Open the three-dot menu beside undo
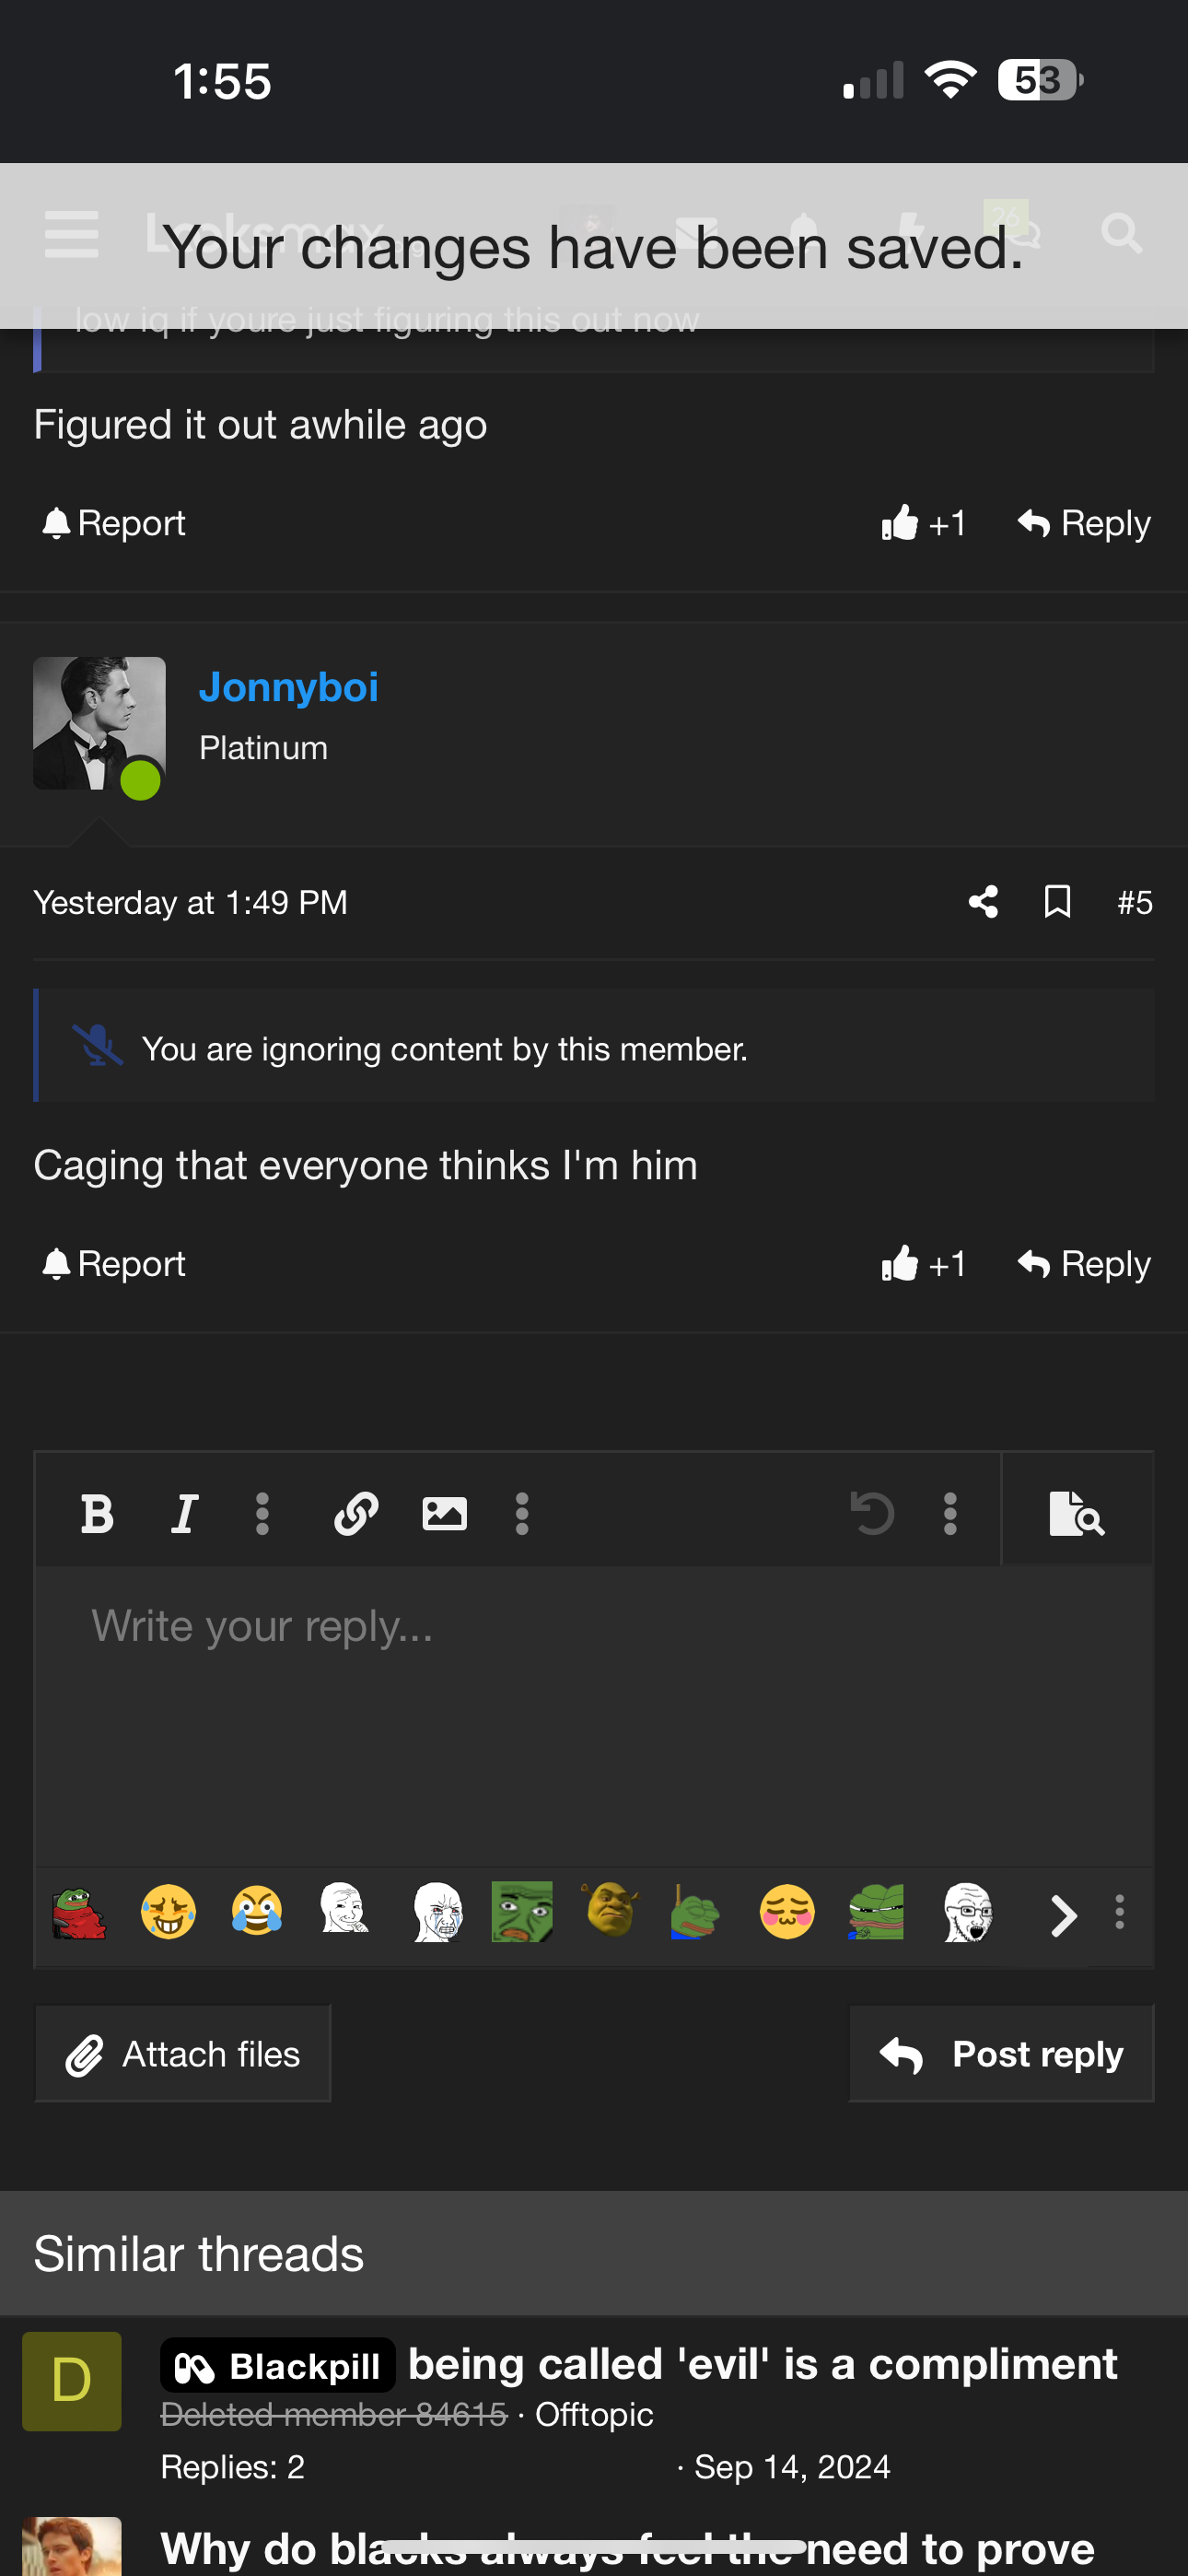The image size is (1188, 2576). pyautogui.click(x=950, y=1513)
